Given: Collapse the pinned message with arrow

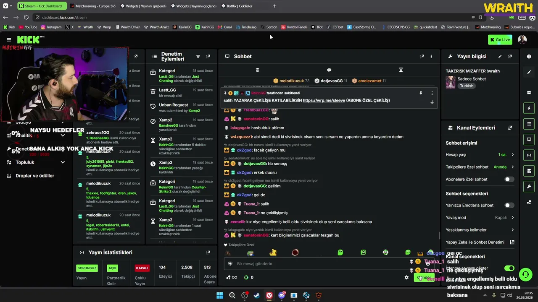Looking at the screenshot, I should point(432,102).
